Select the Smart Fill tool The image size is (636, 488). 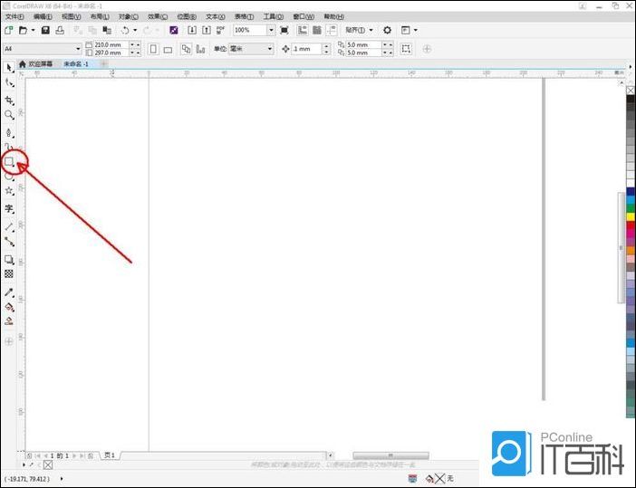(9, 321)
